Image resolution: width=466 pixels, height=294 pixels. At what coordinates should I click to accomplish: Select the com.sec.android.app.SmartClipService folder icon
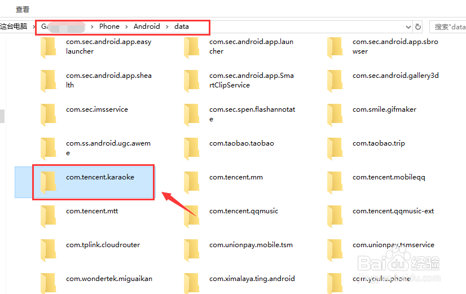[192, 81]
